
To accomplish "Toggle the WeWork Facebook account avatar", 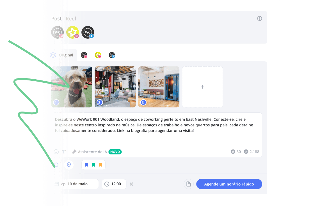I will (88, 32).
